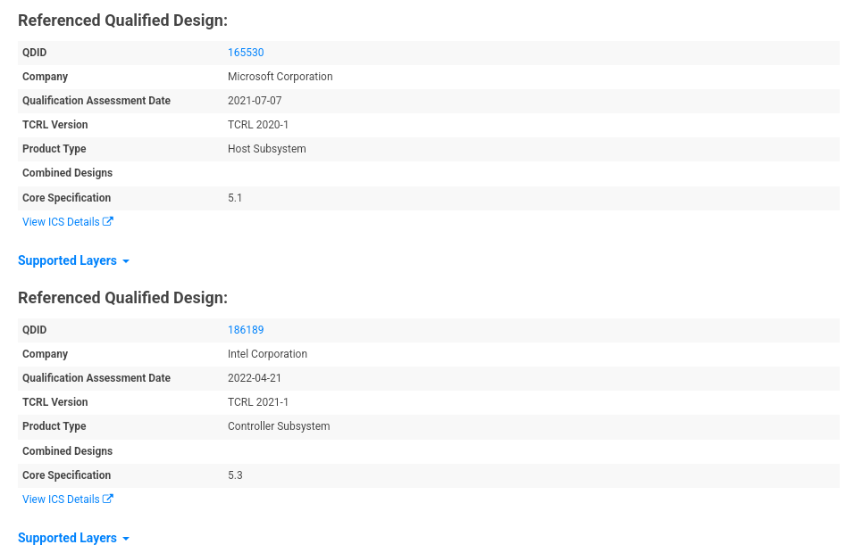This screenshot has height=553, width=854.
Task: Open the QDID 165530 link
Action: pyautogui.click(x=246, y=53)
